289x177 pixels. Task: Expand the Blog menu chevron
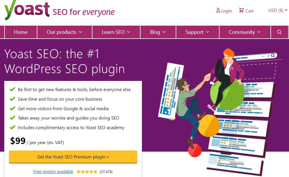click(164, 32)
